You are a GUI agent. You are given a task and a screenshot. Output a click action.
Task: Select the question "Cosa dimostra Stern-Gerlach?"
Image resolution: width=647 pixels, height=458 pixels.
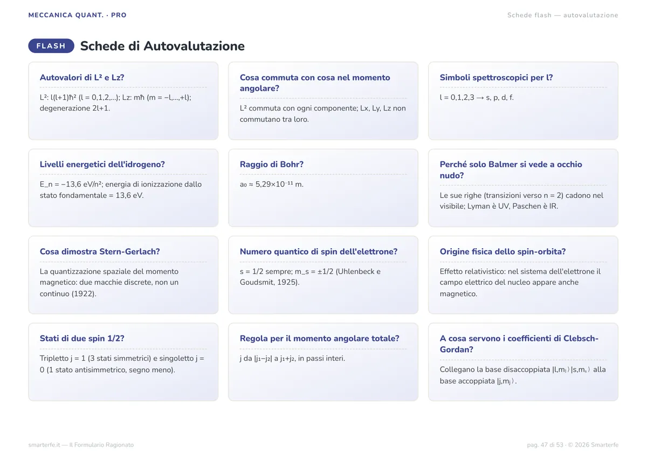pos(100,251)
